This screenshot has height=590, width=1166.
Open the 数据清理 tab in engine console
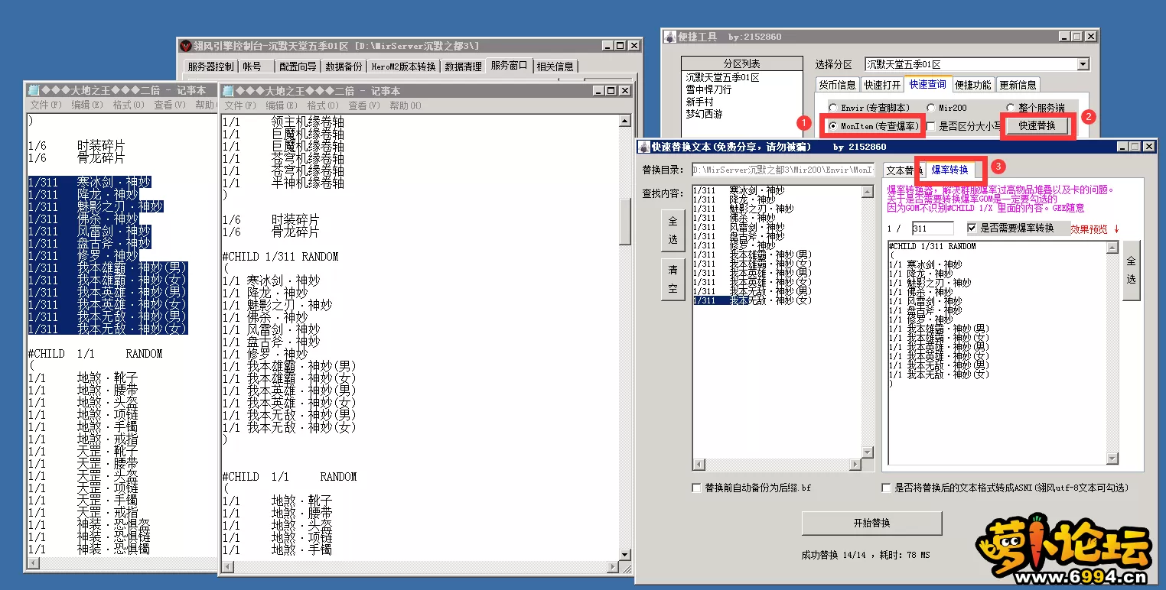(x=463, y=66)
